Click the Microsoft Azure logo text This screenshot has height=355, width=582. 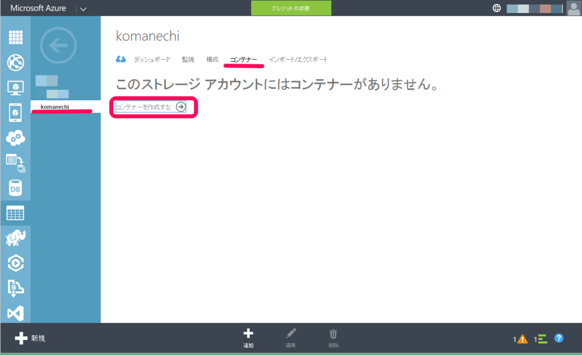(38, 8)
